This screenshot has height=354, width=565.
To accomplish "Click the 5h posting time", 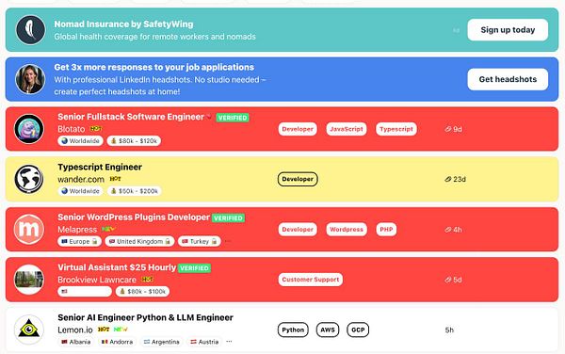I will pos(449,330).
